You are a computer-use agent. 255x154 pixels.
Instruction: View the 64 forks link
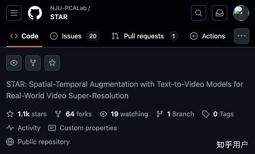[x=73, y=114]
